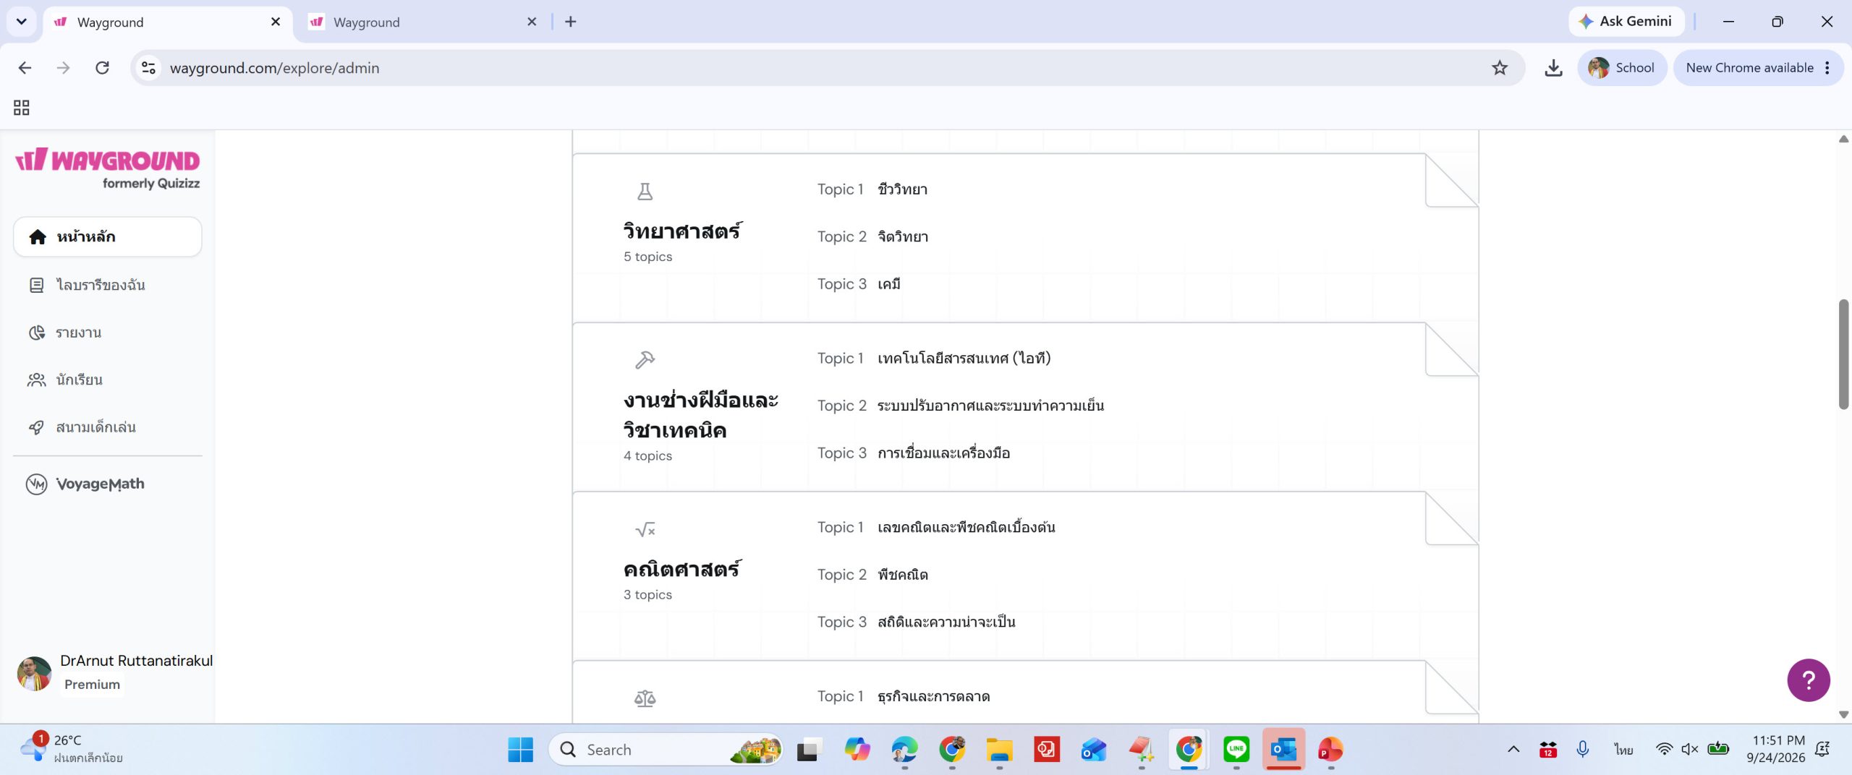Click the Wayground logo
The height and width of the screenshot is (775, 1852).
[108, 168]
